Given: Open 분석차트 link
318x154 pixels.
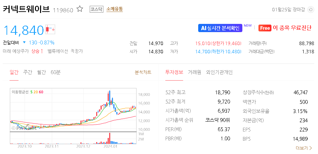Looking at the screenshot, I should click(143, 72).
